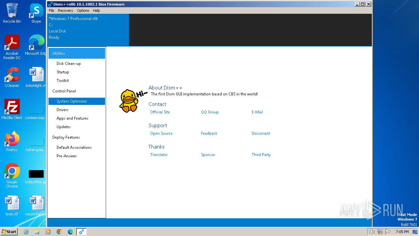419x236 pixels.
Task: Click the network tray icon
Action: click(380, 232)
